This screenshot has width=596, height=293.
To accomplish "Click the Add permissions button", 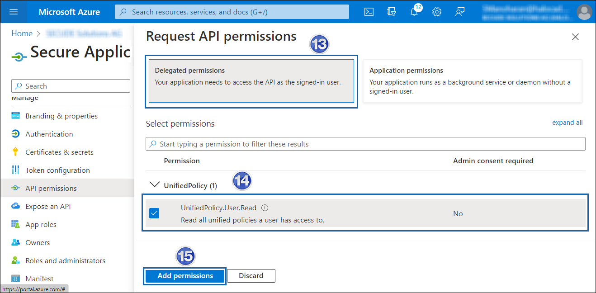I will tap(184, 275).
